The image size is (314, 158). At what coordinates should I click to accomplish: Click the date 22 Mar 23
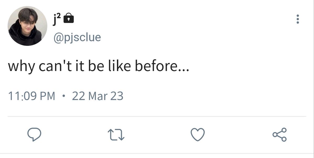(98, 96)
